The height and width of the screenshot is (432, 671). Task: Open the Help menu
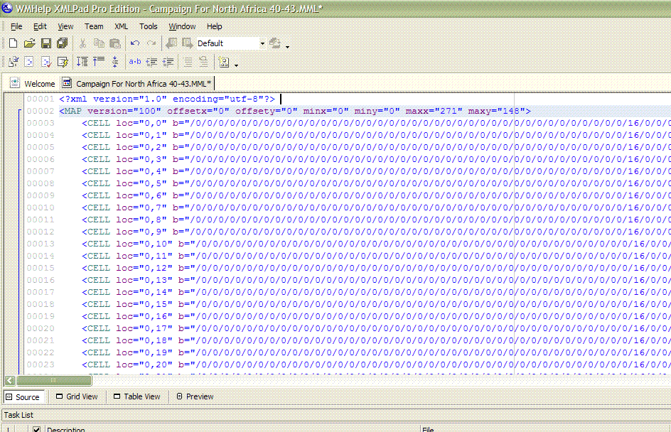coord(215,26)
